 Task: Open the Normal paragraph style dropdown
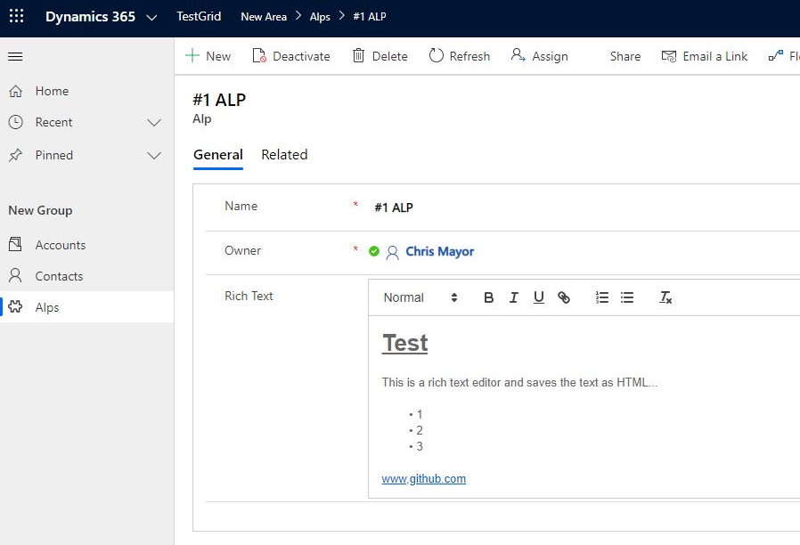[x=420, y=297]
